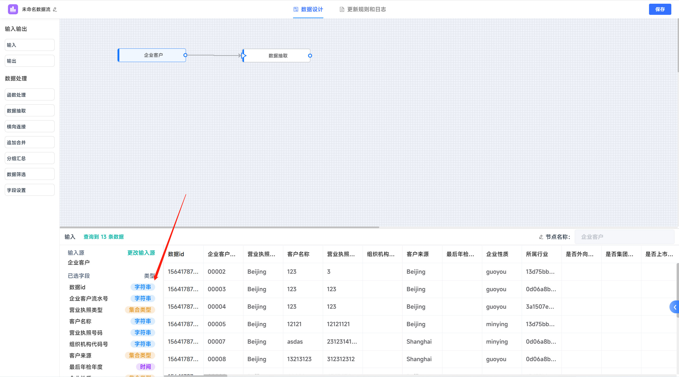Click the output port of 数据抽取 node

(x=310, y=56)
